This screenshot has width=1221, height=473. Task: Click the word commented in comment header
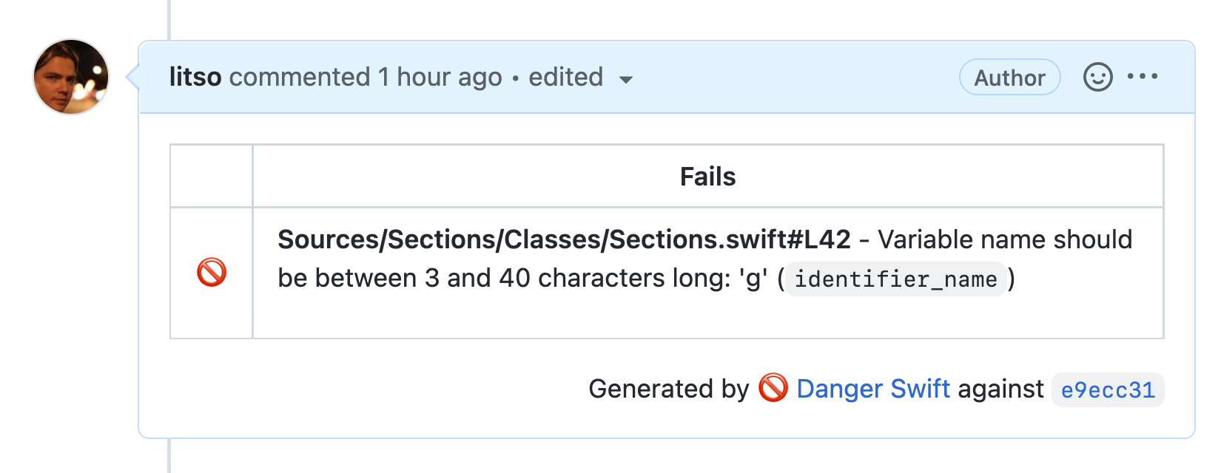click(300, 77)
